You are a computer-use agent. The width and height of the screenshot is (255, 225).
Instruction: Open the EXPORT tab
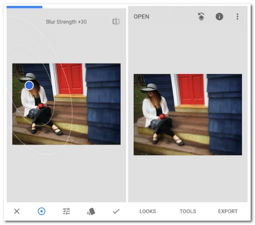(228, 211)
